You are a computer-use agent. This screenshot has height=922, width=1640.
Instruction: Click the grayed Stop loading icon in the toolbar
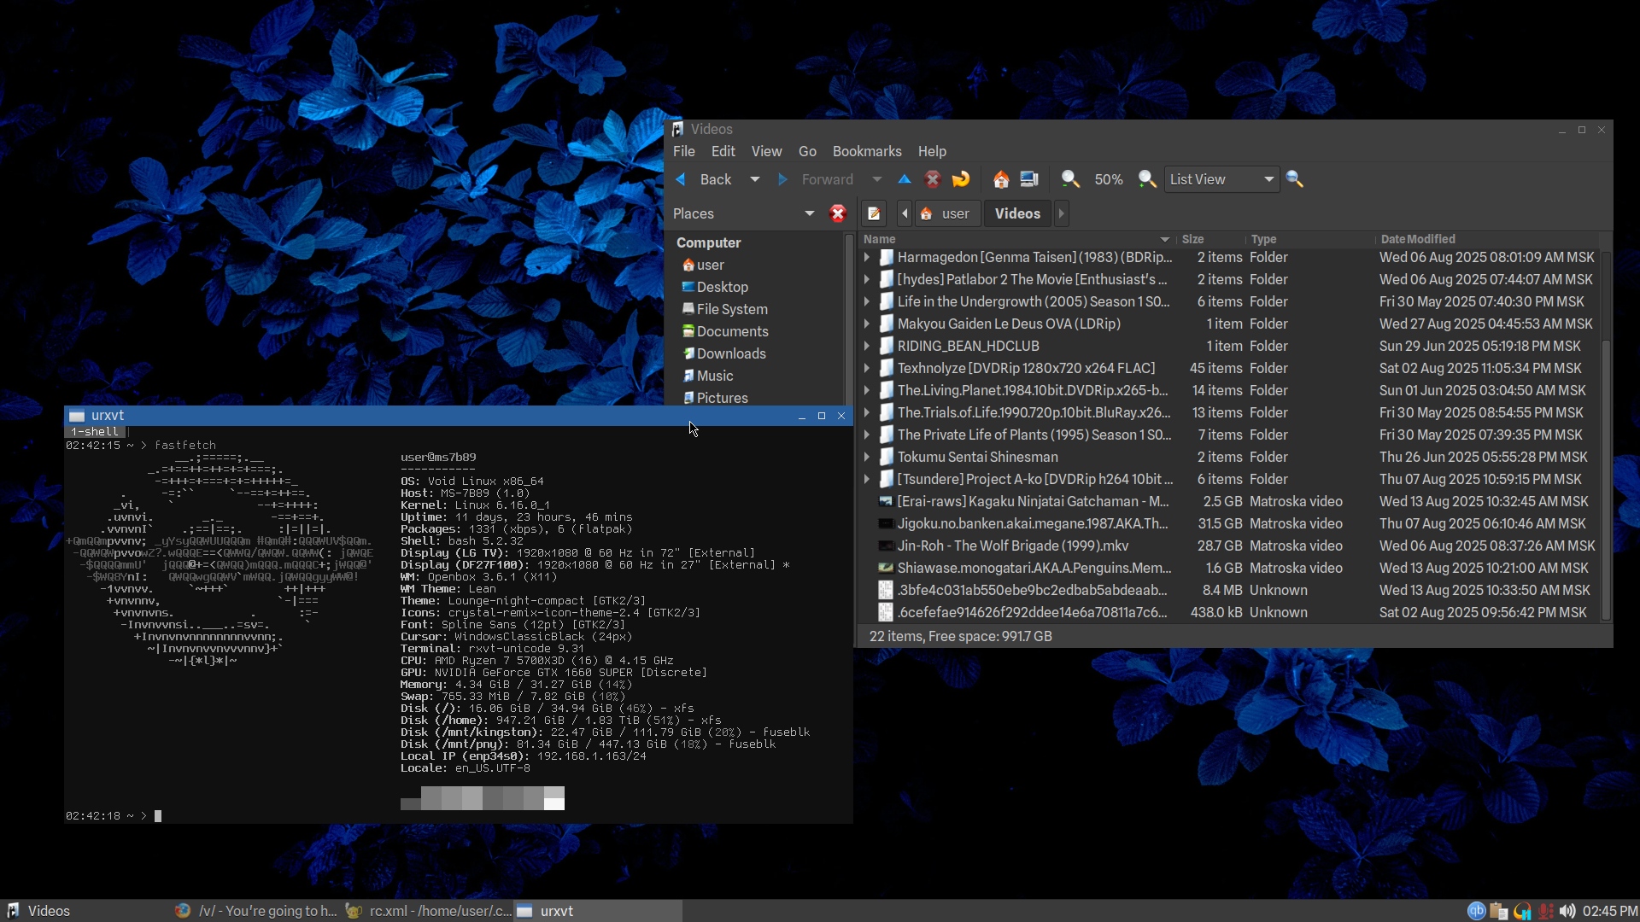click(933, 179)
